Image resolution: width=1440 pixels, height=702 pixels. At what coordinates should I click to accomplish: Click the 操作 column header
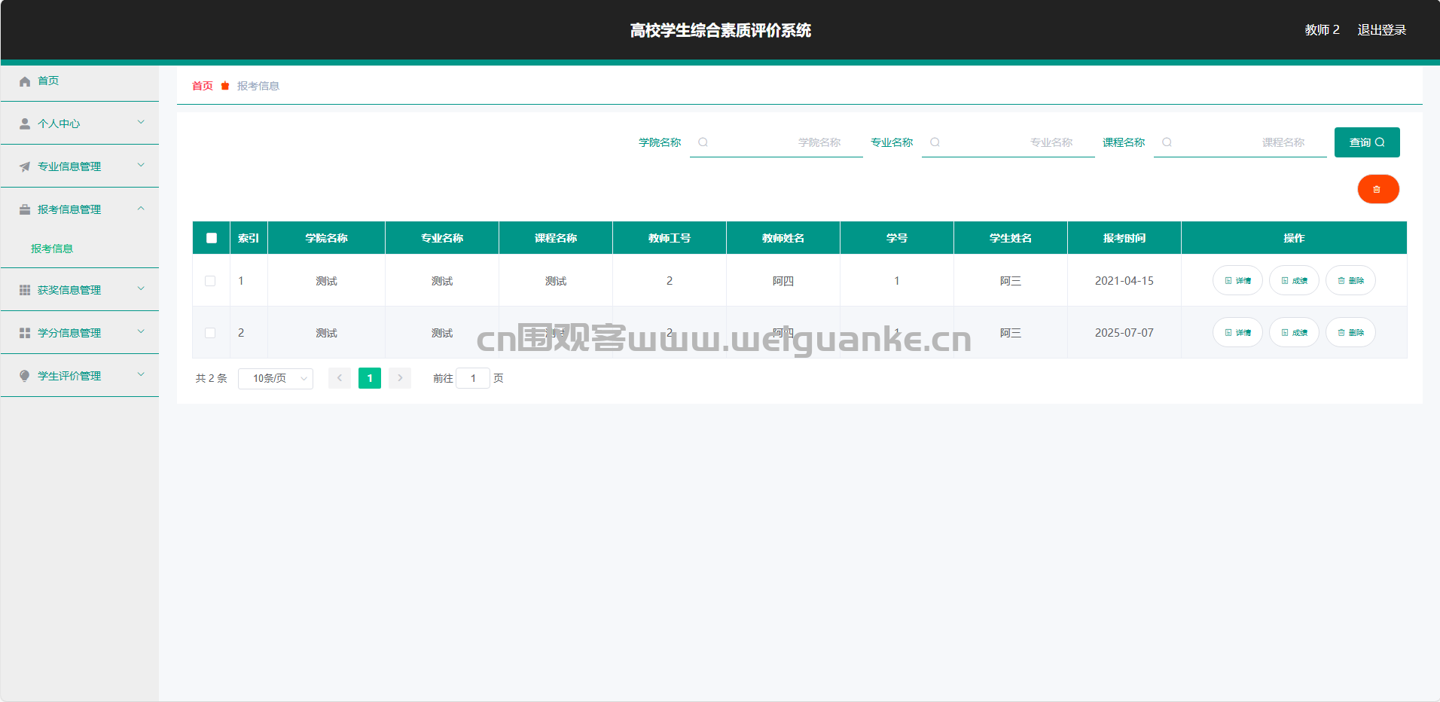point(1294,238)
